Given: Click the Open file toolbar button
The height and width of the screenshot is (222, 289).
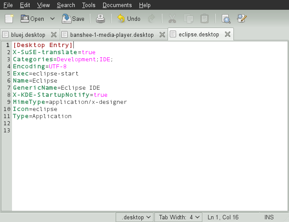Looking at the screenshot, I should [x=32, y=19].
